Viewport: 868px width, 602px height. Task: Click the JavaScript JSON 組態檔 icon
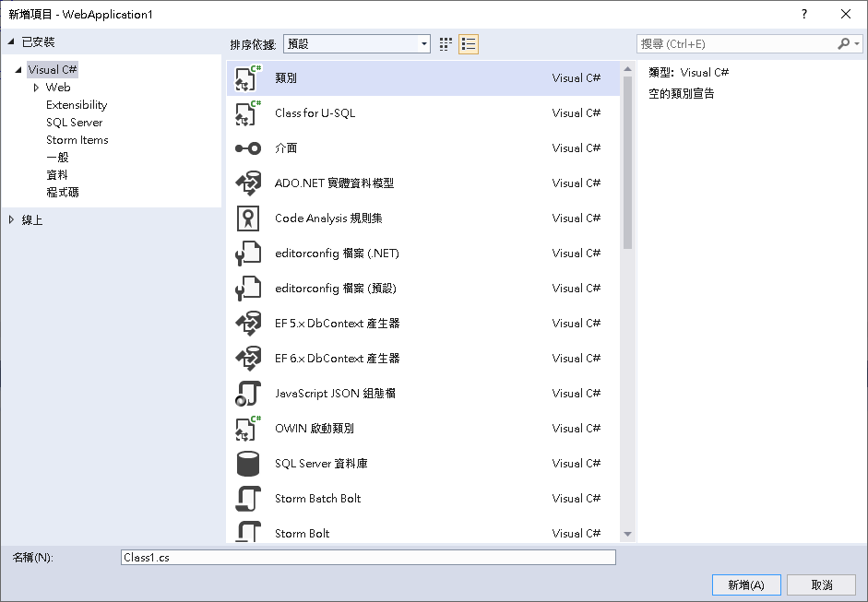[248, 394]
